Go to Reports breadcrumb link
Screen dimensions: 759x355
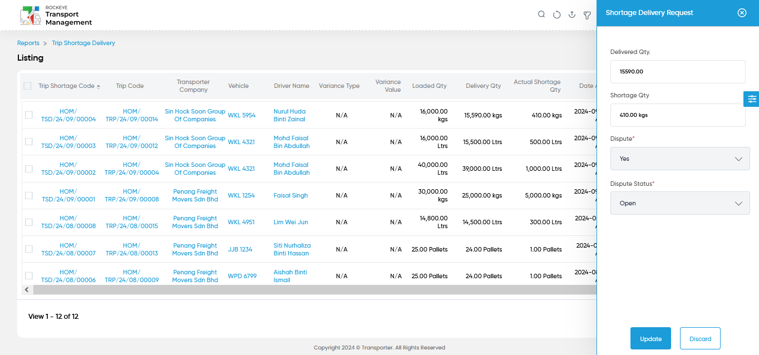tap(28, 43)
